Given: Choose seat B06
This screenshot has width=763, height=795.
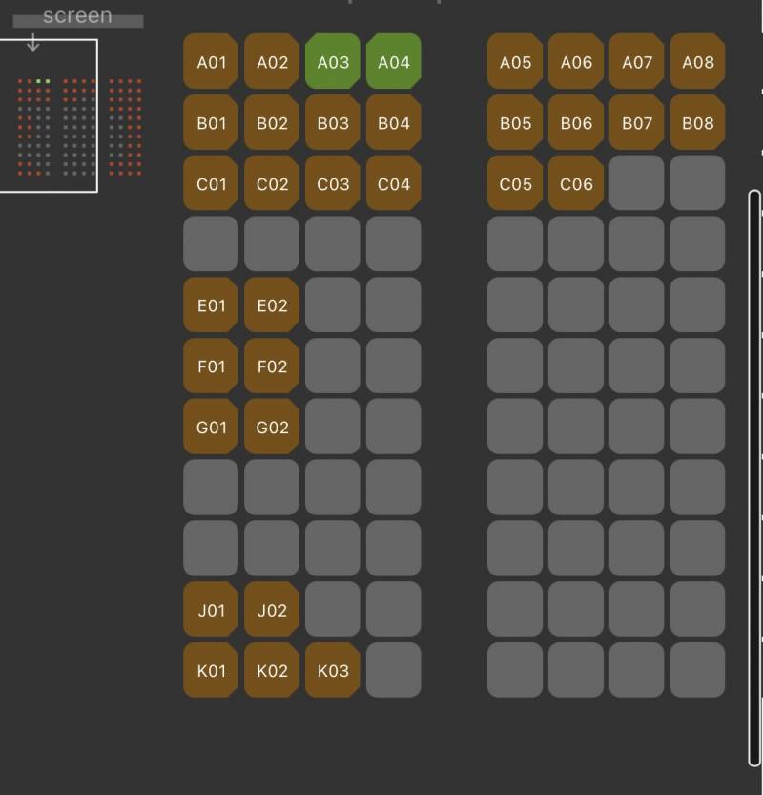Looking at the screenshot, I should 575,122.
